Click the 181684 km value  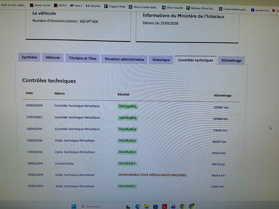click(220, 119)
